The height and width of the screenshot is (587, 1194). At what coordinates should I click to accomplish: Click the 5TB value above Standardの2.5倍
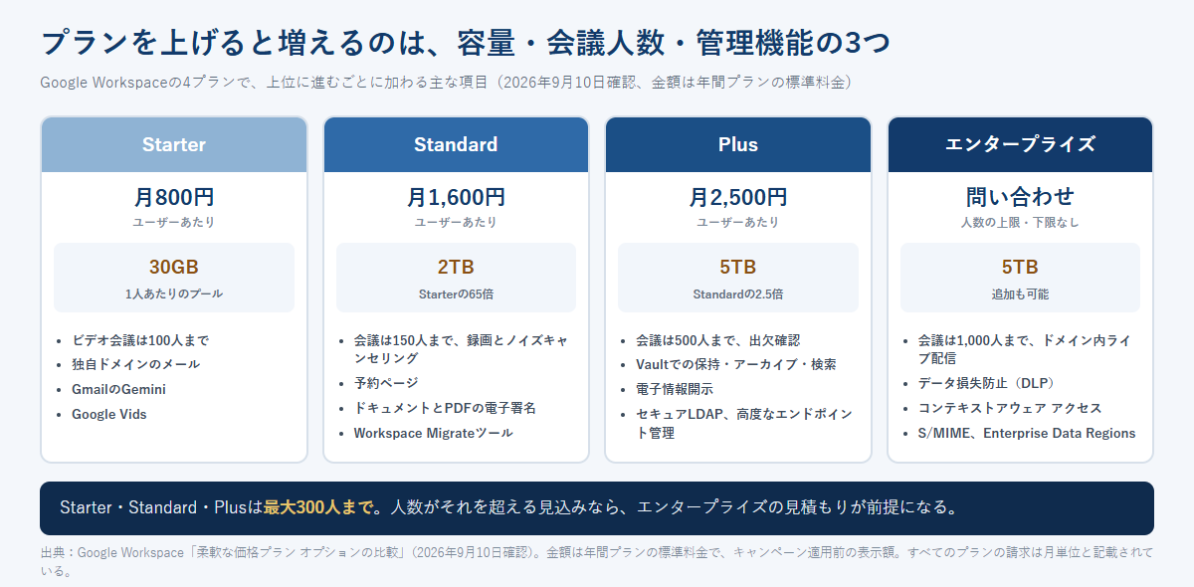pyautogui.click(x=738, y=267)
